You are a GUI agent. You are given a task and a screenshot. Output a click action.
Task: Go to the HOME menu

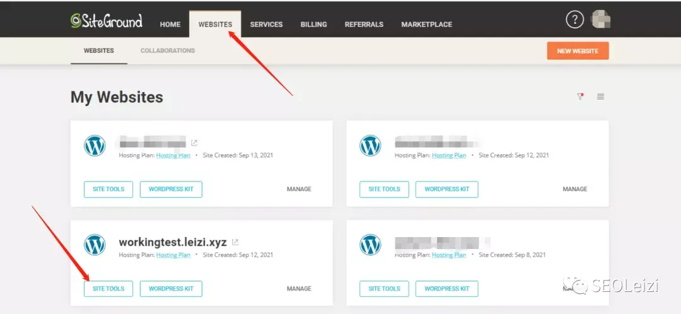[x=170, y=25]
